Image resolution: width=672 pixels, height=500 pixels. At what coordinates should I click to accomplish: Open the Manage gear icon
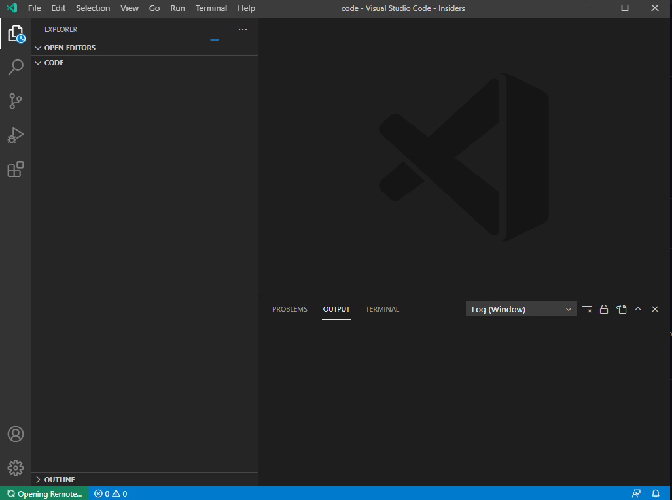16,468
